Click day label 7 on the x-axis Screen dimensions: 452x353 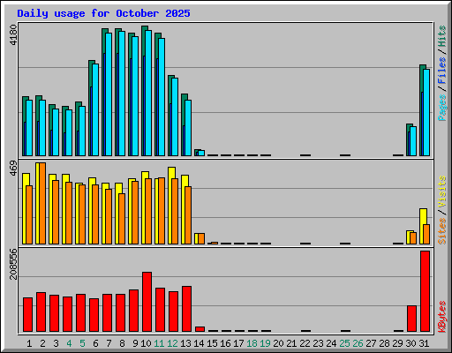click(x=109, y=343)
